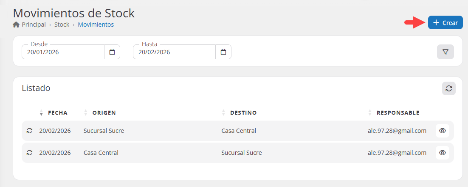Viewport: 468px width, 187px height.
Task: Edit the Desde date field
Action: [63, 52]
